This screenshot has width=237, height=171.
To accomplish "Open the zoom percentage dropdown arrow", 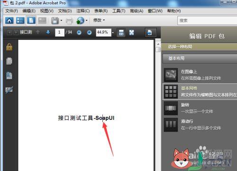I will (x=113, y=33).
